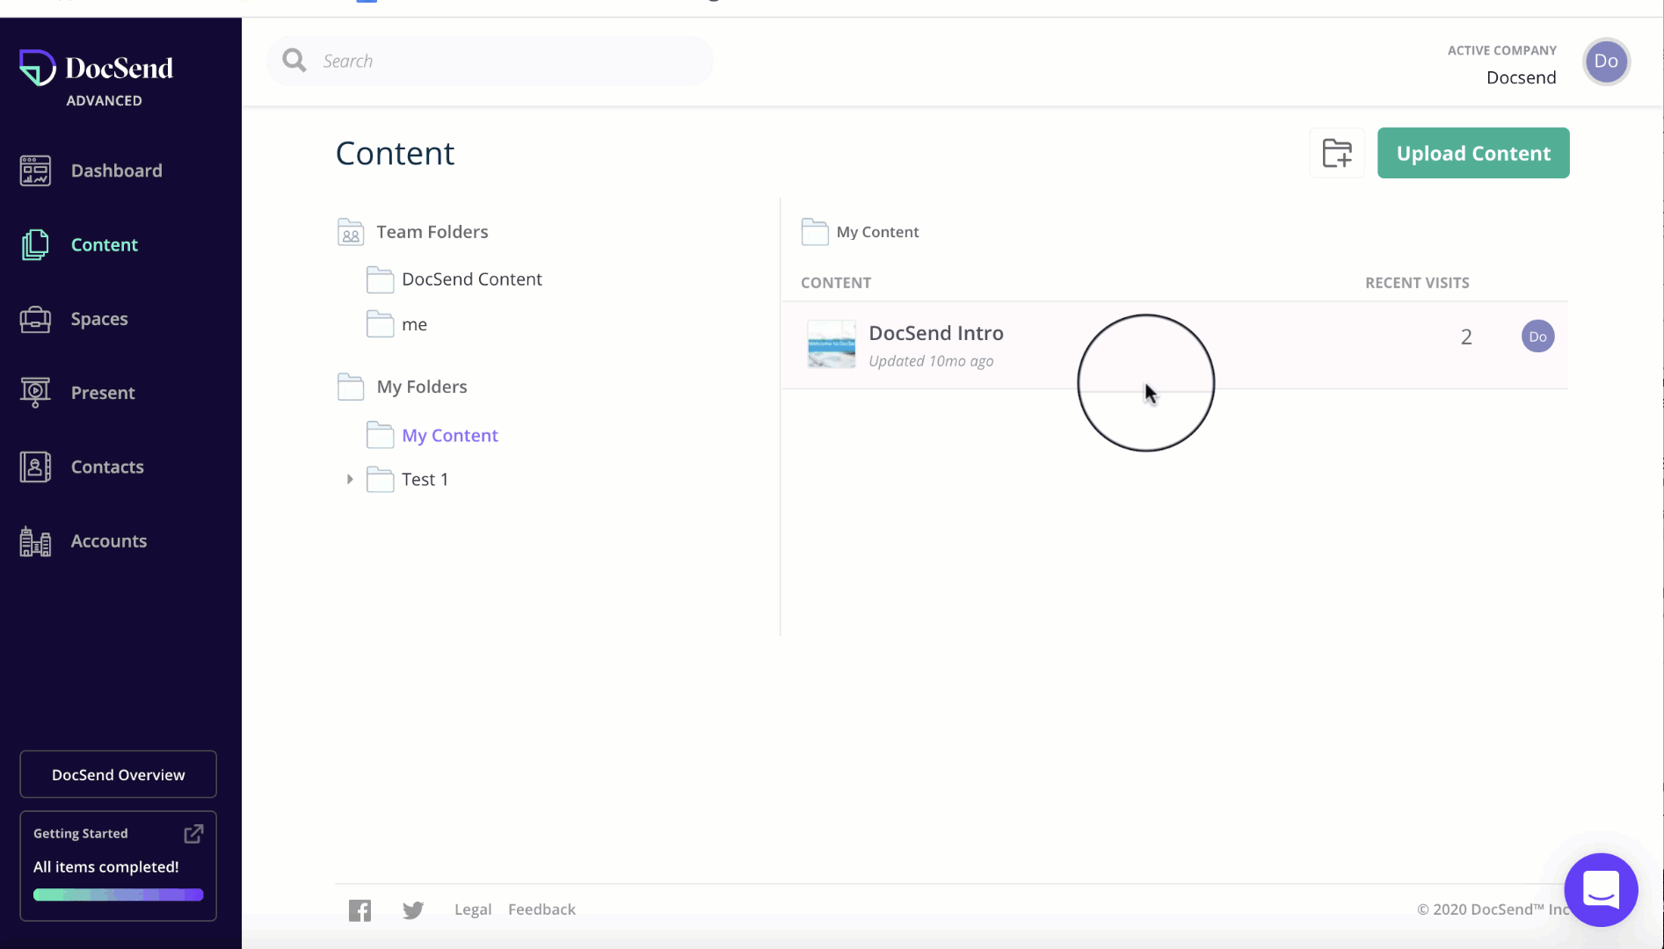Click the Getting Started label
1664x949 pixels.
(x=81, y=833)
